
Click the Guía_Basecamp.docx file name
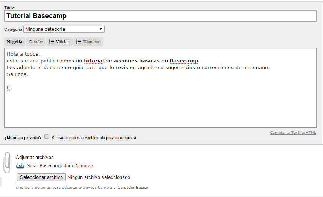50,166
